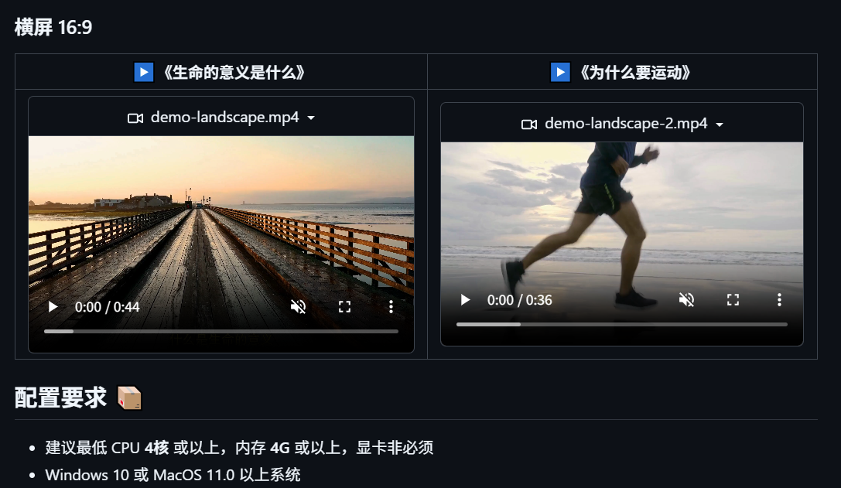Open more options menu on demo-landscape-2.mp4 player
The image size is (841, 488).
[x=779, y=300]
